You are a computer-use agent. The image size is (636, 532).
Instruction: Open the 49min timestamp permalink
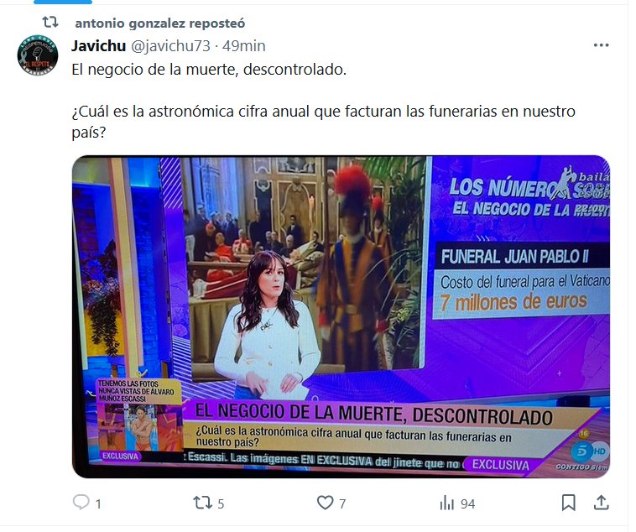click(243, 46)
